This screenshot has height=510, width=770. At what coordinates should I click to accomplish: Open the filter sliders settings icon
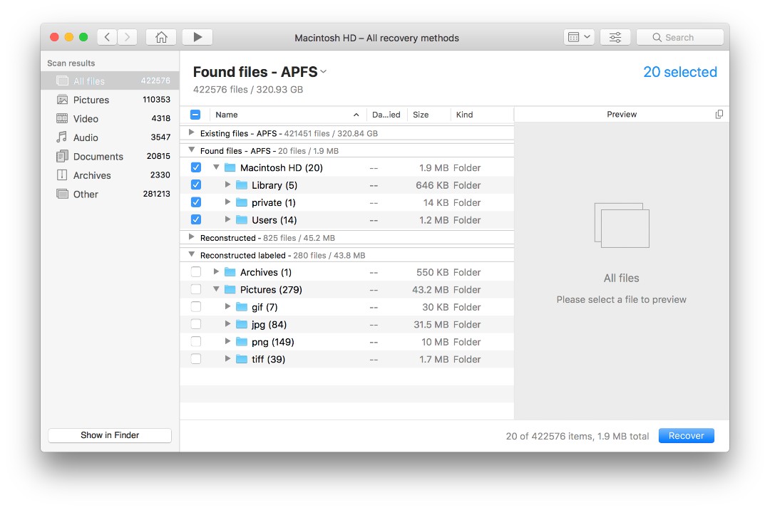[x=615, y=37]
